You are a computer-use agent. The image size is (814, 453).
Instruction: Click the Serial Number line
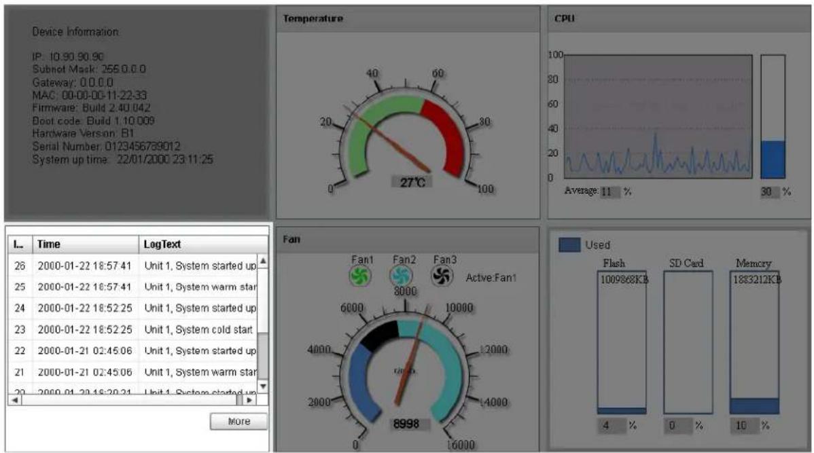click(107, 146)
